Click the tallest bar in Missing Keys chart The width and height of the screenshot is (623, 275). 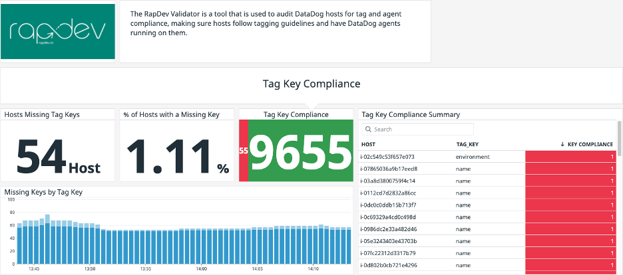[47, 239]
